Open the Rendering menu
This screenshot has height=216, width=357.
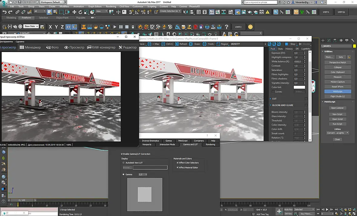coord(111,6)
